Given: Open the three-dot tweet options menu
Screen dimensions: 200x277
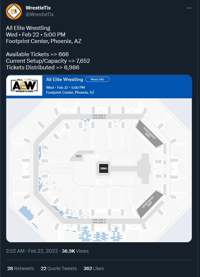Looking at the screenshot, I should click(x=188, y=8).
